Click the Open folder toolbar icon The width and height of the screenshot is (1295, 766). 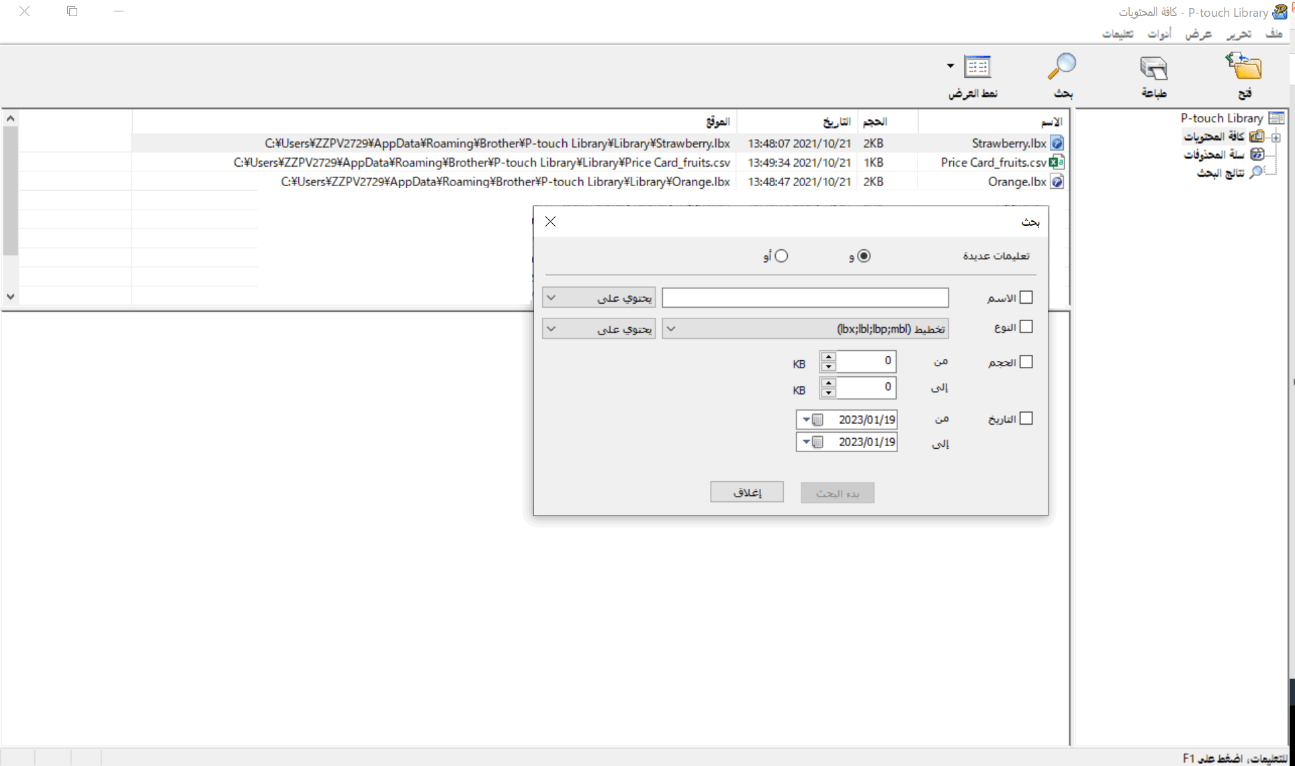pos(1244,67)
